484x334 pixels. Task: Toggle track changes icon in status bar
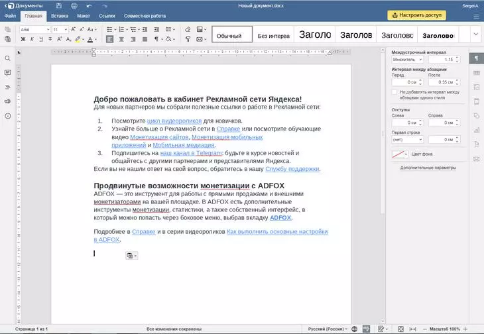(x=383, y=329)
